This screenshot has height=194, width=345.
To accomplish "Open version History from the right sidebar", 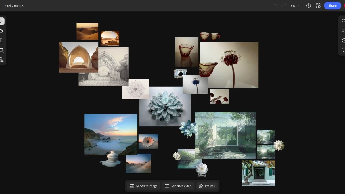I will pyautogui.click(x=343, y=40).
